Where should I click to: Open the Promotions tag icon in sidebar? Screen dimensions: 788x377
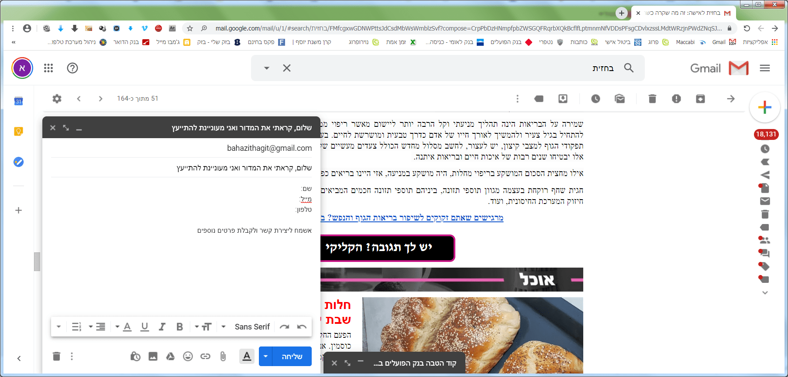[x=764, y=266]
